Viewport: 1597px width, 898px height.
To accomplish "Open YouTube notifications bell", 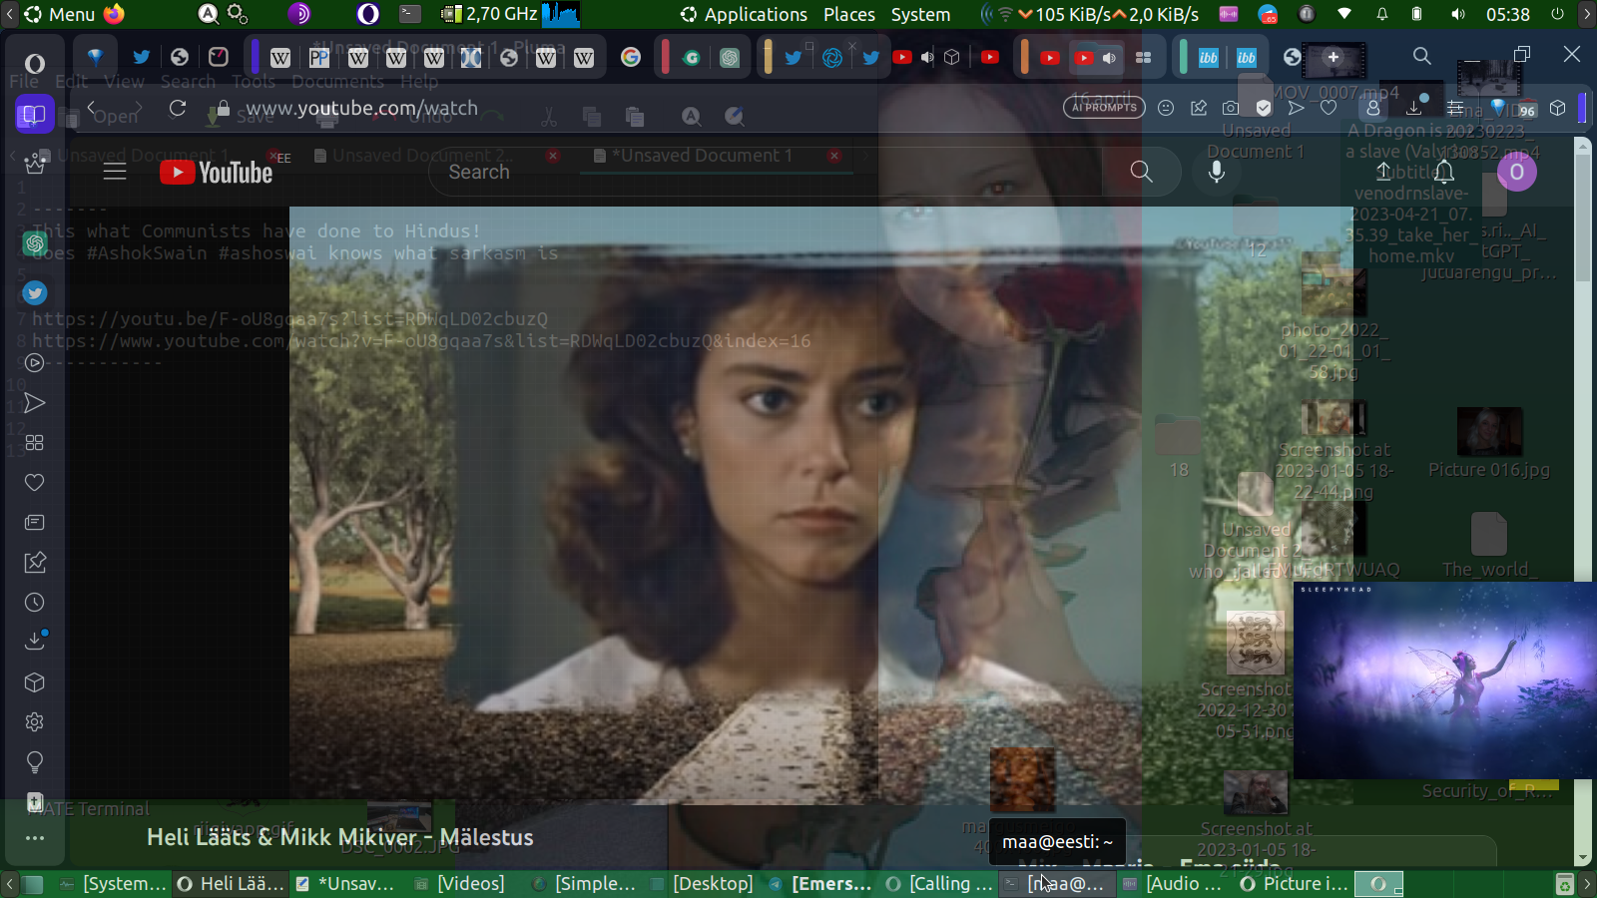I will pyautogui.click(x=1444, y=172).
